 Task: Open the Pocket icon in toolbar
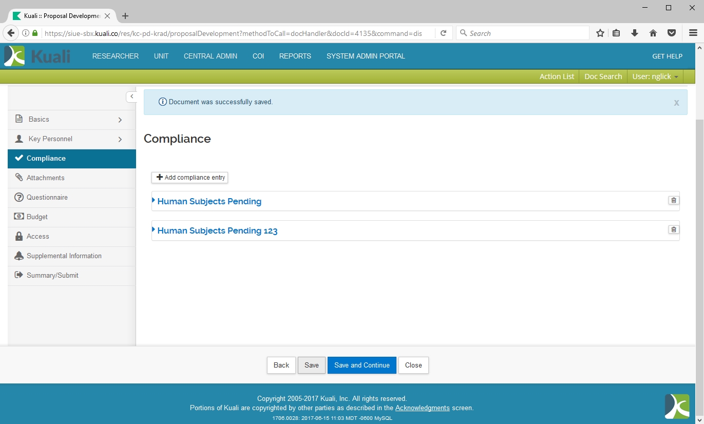click(672, 33)
